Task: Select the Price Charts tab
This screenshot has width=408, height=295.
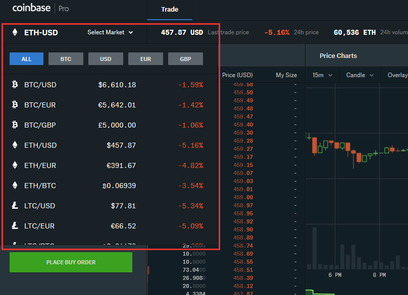Action: point(338,55)
